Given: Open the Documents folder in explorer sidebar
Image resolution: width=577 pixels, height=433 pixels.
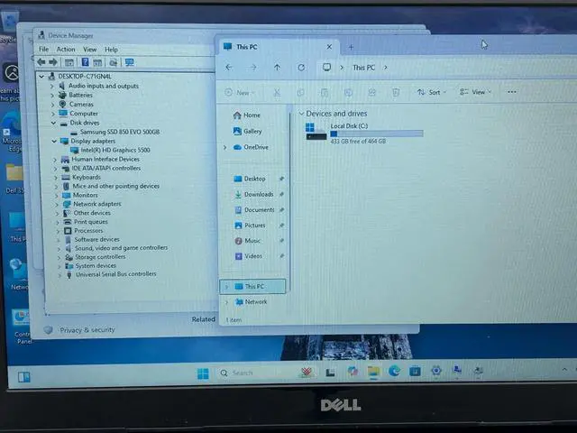Looking at the screenshot, I should [254, 210].
